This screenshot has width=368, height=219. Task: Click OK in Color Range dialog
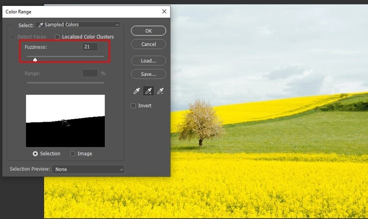pos(149,31)
